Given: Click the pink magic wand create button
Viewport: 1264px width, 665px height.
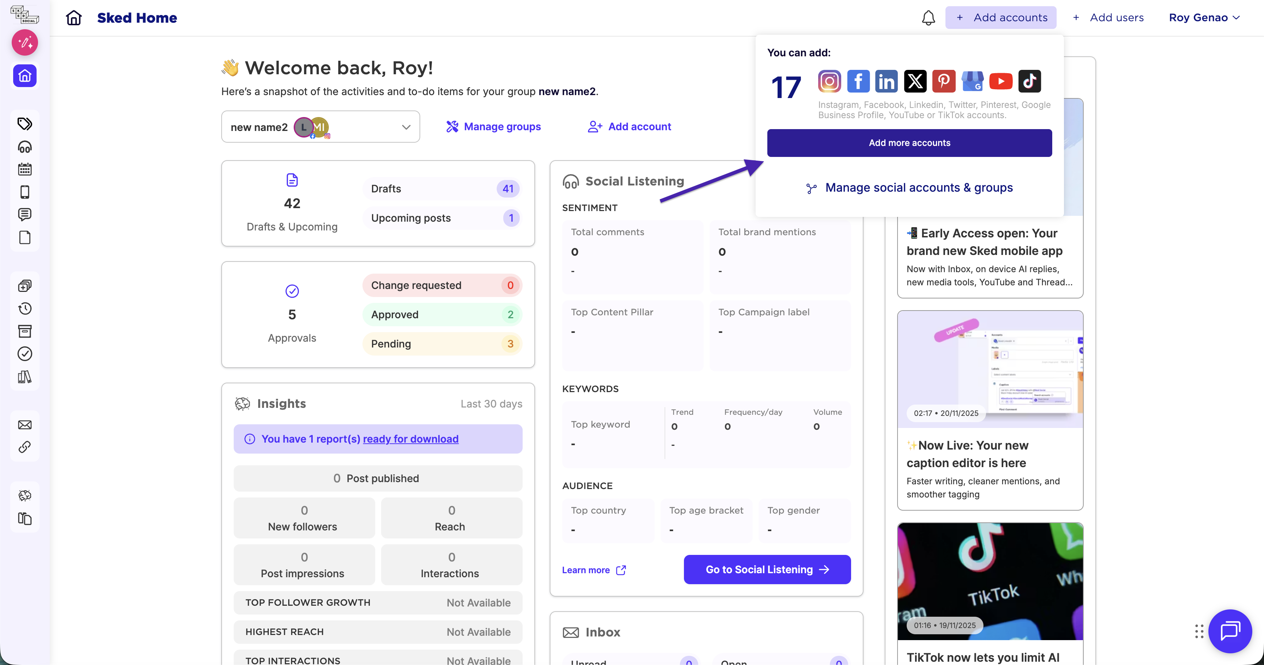Looking at the screenshot, I should 25,43.
